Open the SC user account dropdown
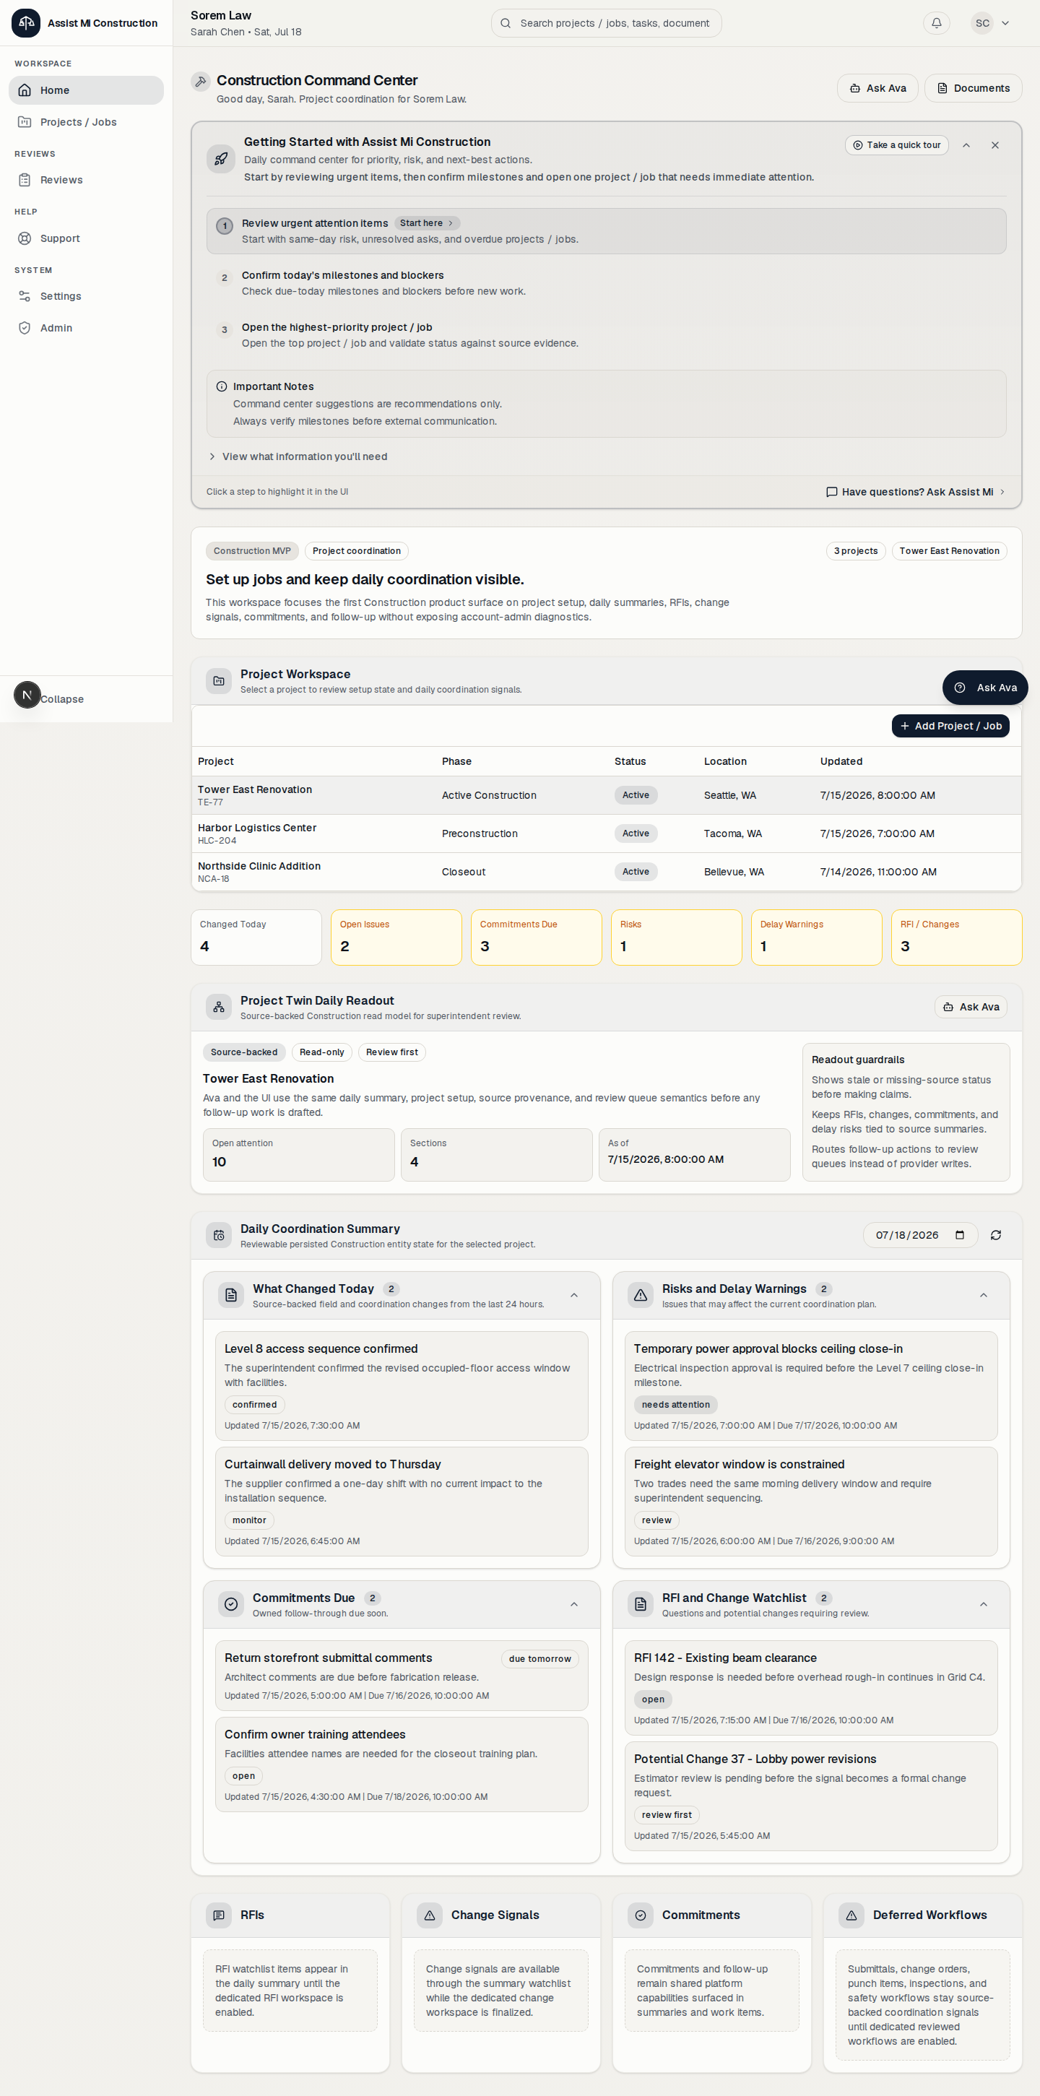Viewport: 1040px width, 2096px height. [991, 23]
